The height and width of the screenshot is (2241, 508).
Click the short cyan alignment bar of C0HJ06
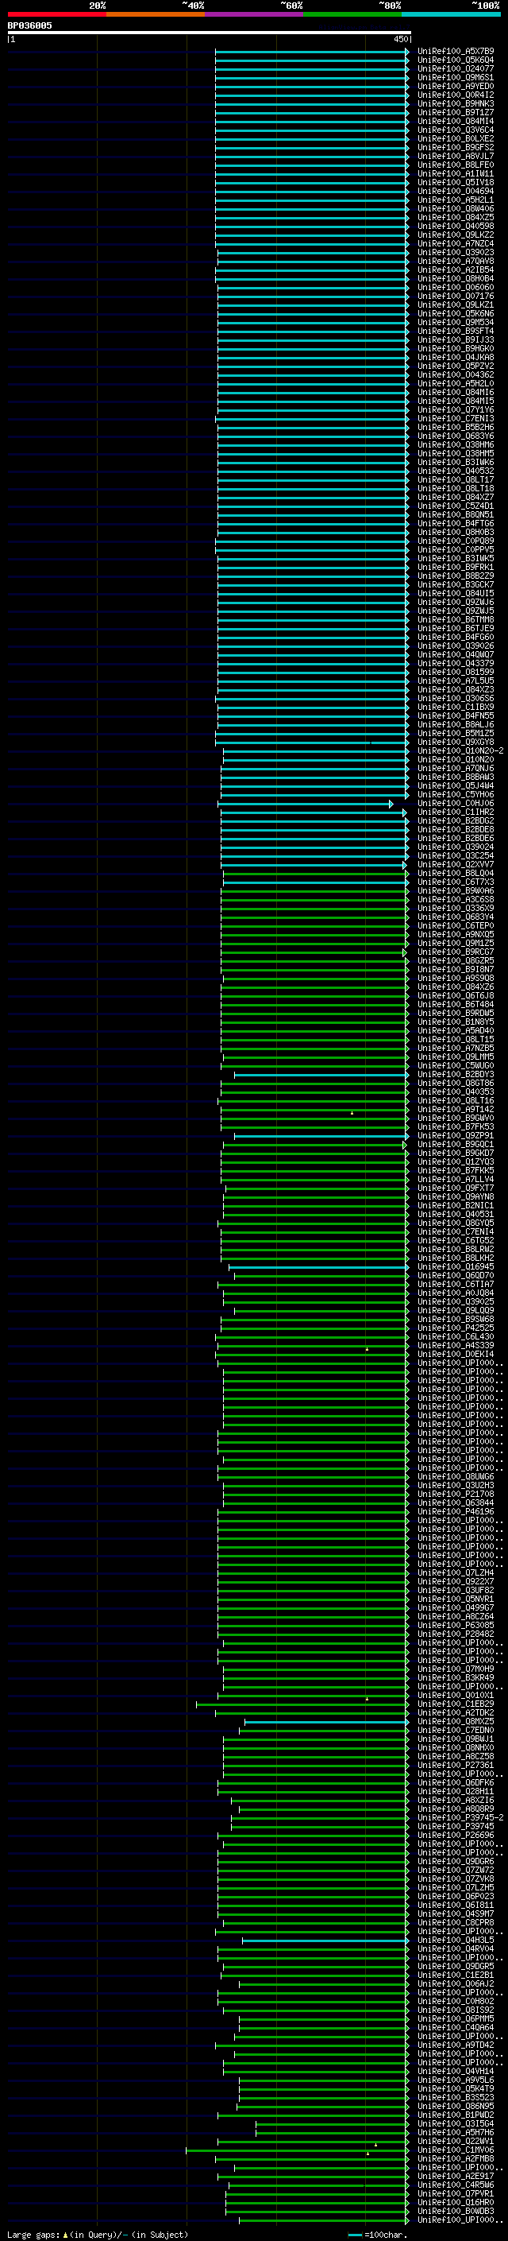point(306,804)
